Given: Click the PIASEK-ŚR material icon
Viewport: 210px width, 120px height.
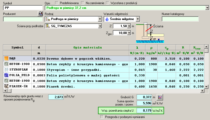Looking at the screenshot, I should 6,87.
